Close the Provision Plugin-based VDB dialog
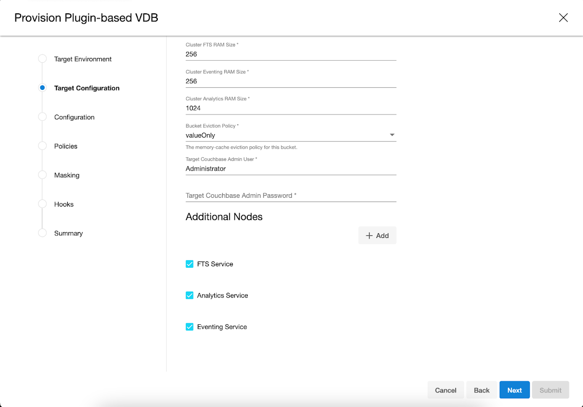Image resolution: width=583 pixels, height=407 pixels. pyautogui.click(x=563, y=18)
